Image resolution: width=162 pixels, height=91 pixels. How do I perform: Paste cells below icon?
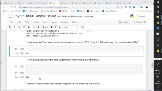pyautogui.click(x=29, y=27)
